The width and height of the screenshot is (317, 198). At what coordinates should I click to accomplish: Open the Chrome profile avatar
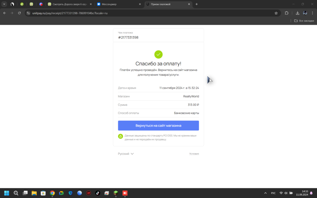[305, 13]
